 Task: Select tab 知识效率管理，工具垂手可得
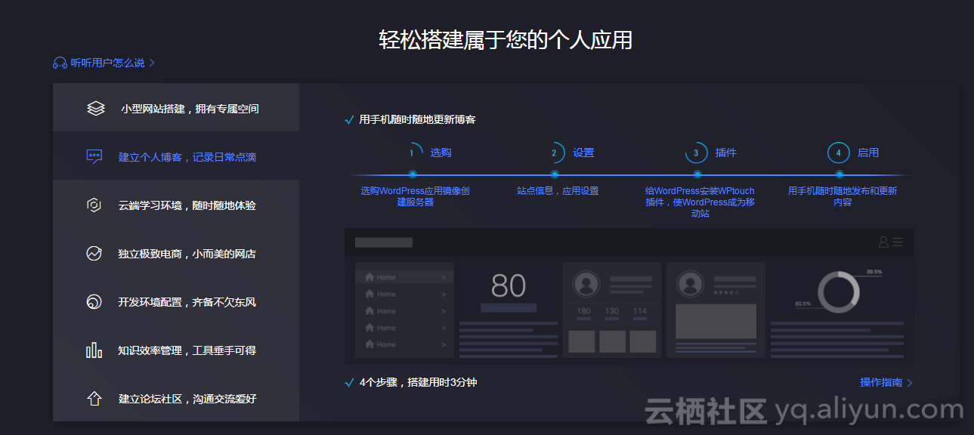pyautogui.click(x=176, y=350)
